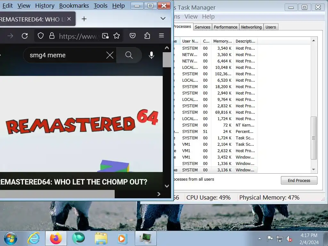Viewport: 328px width, 246px height.
Task: Click the browser page scroll down arrow
Action: click(x=167, y=186)
